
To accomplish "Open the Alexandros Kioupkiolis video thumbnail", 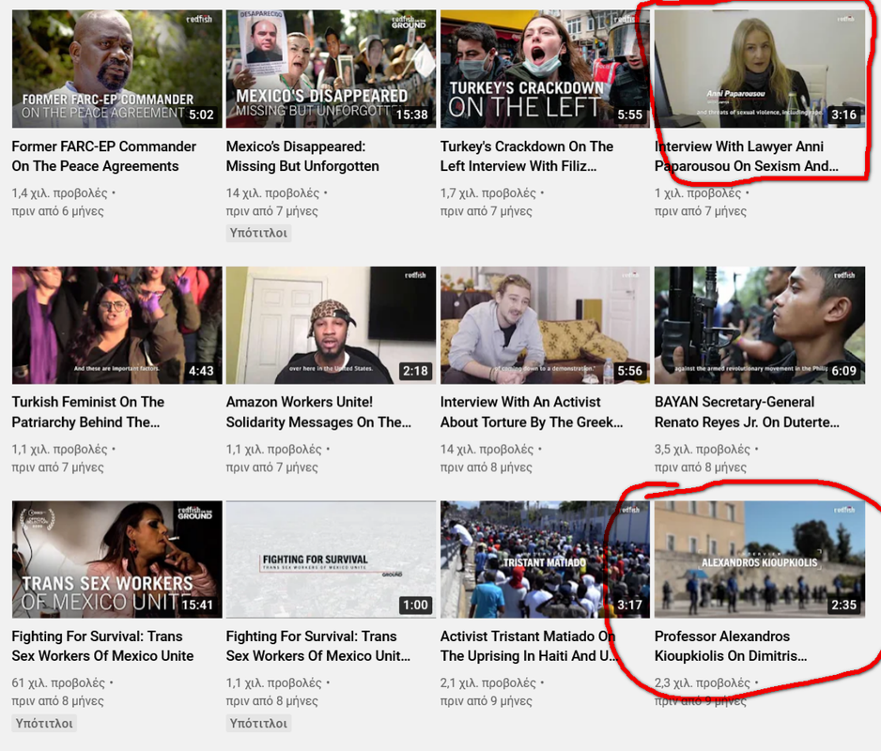I will pos(760,559).
